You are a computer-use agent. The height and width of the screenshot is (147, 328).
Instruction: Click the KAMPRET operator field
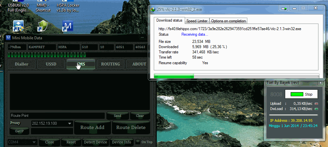42,47
